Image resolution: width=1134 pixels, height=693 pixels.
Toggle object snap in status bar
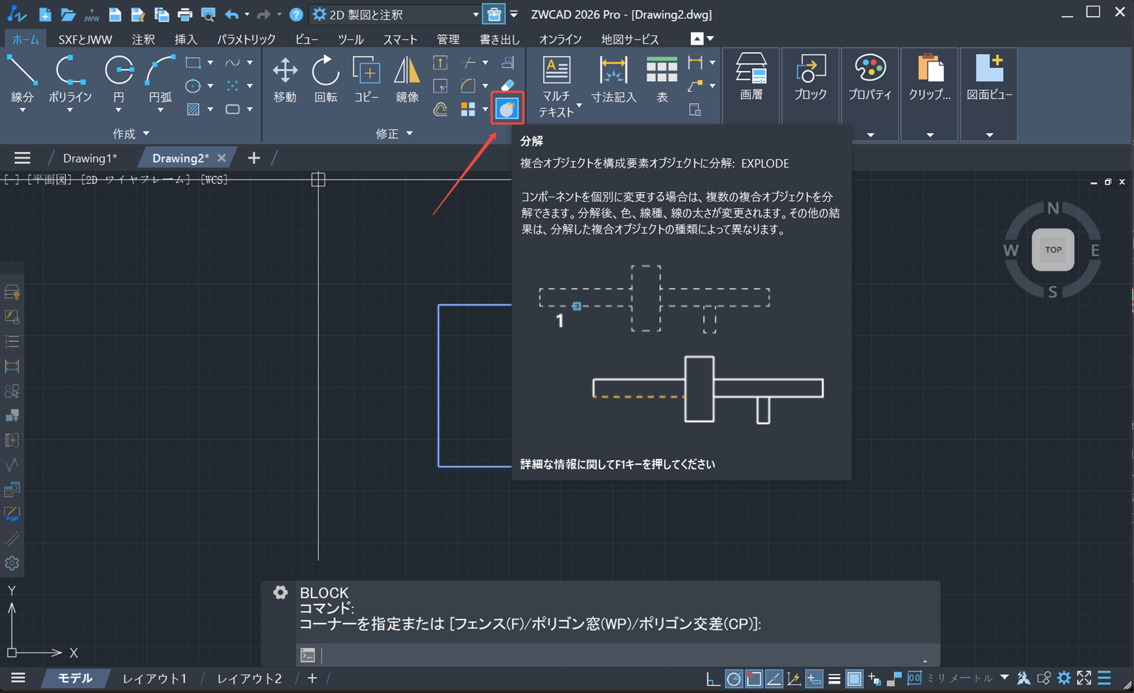click(x=754, y=679)
